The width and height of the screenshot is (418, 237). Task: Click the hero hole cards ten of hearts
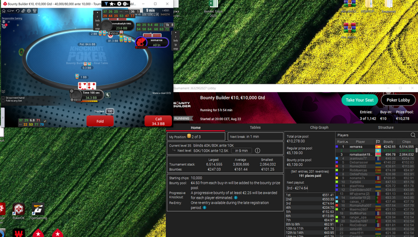(82, 86)
